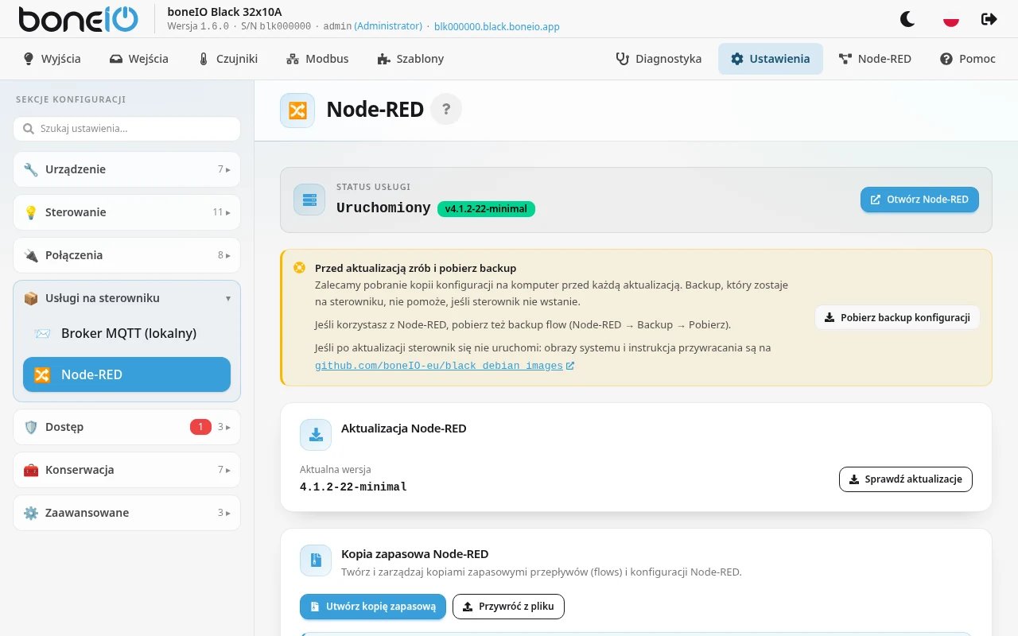Switch language via the Polish flag
Viewport: 1018px width, 636px height.
pyautogui.click(x=950, y=19)
